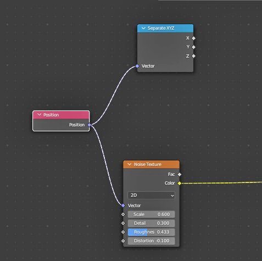
Task: Click the Vector input socket on Noise Texture
Action: click(123, 206)
